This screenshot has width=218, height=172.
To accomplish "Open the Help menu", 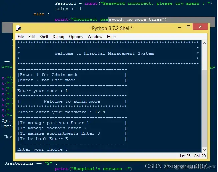I will (x=111, y=37).
